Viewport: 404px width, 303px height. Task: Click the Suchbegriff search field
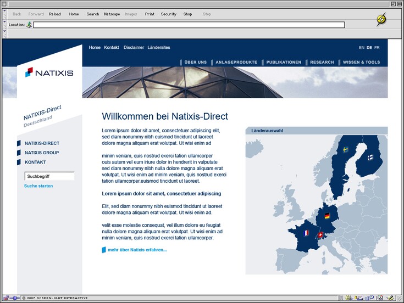pos(49,176)
